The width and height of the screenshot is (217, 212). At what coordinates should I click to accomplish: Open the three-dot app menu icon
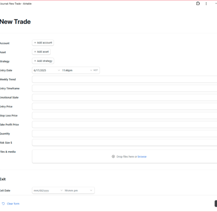tap(206, 3)
